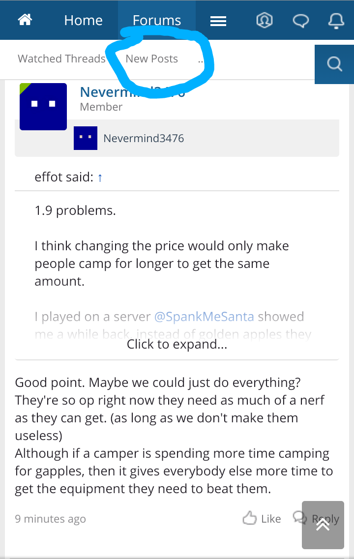The height and width of the screenshot is (559, 354).
Task: Select the New Posts tab
Action: point(152,59)
